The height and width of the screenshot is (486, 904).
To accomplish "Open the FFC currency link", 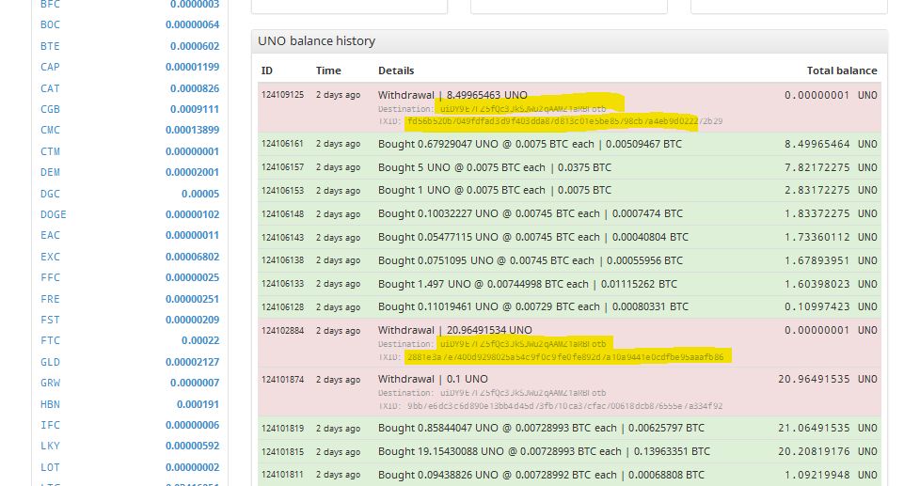I will (50, 277).
